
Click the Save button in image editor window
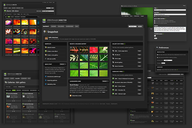[156, 38]
